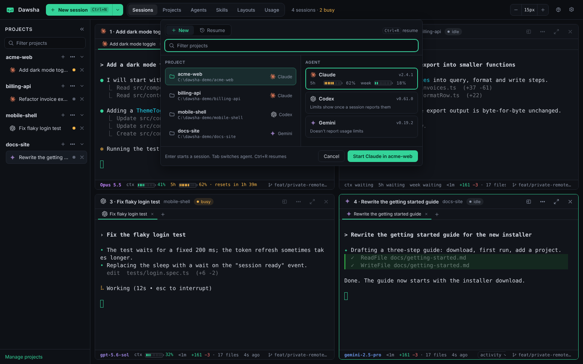Select the Claude agent card
Viewport: 583px width, 364px height.
[361, 79]
